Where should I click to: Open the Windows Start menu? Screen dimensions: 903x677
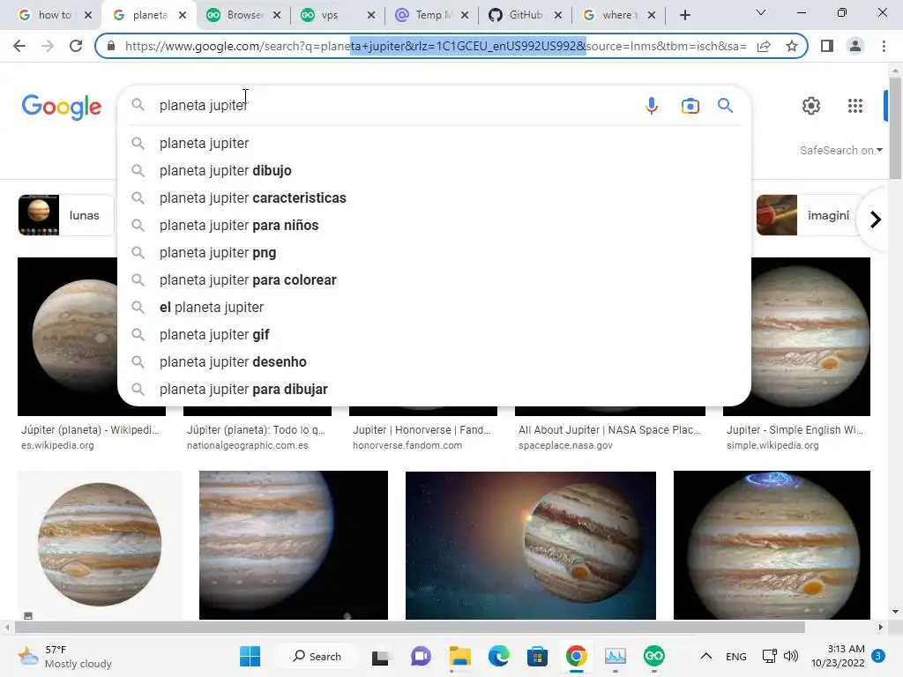(250, 656)
